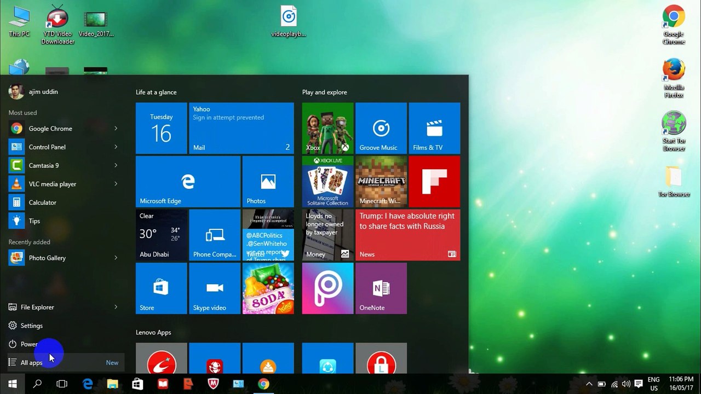Select the Mozilla Firefox desktop shortcut
701x394 pixels.
(674, 78)
